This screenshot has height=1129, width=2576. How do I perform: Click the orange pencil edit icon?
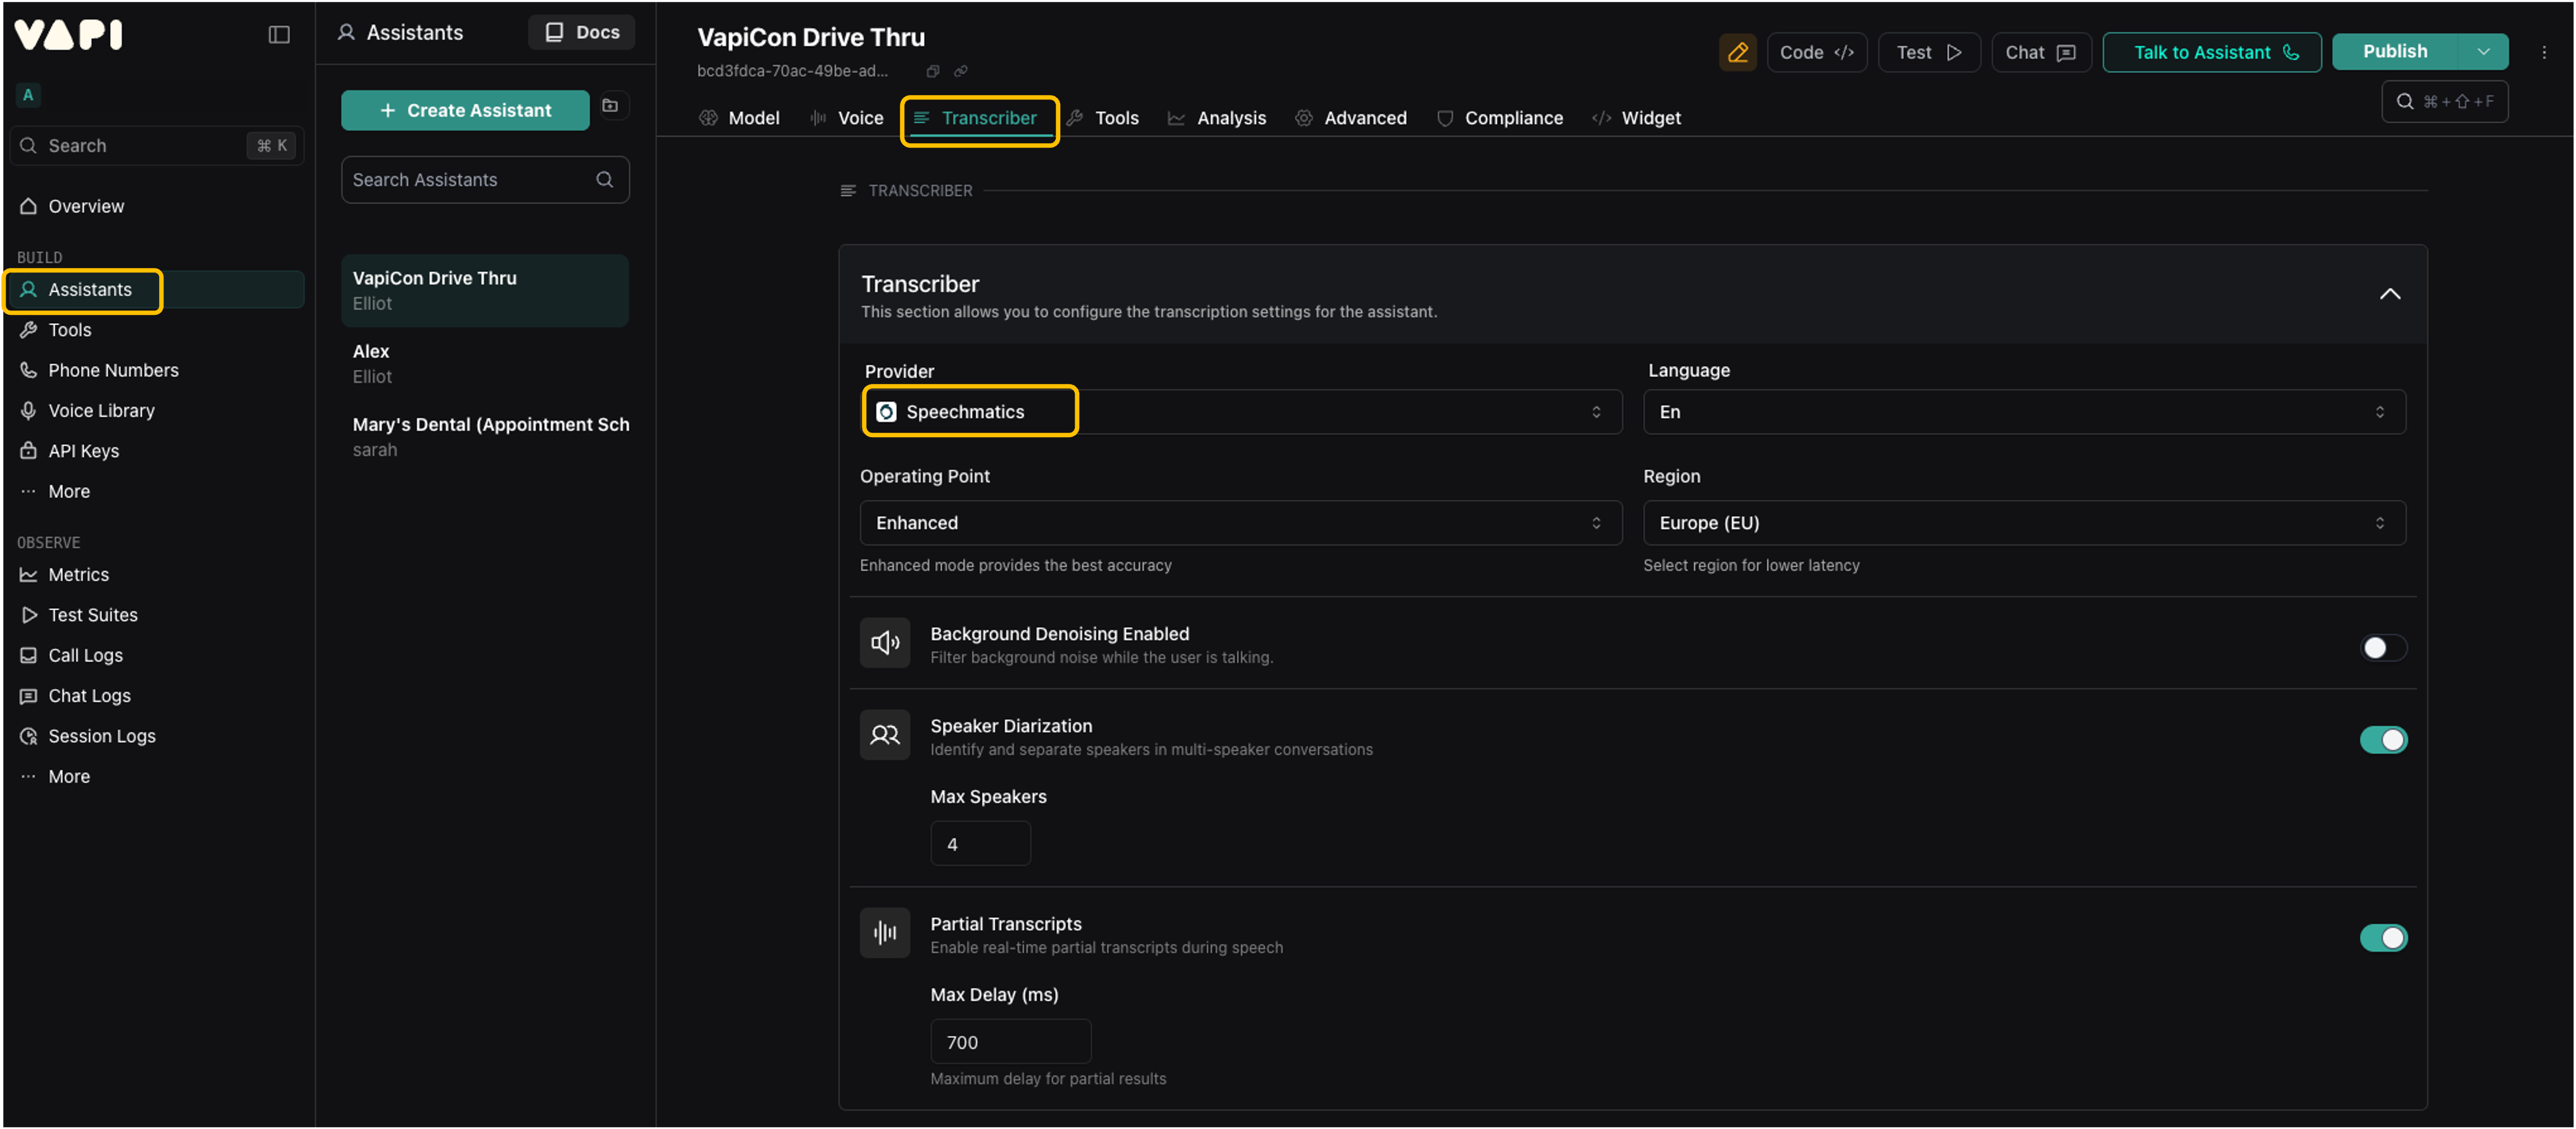(x=1737, y=52)
